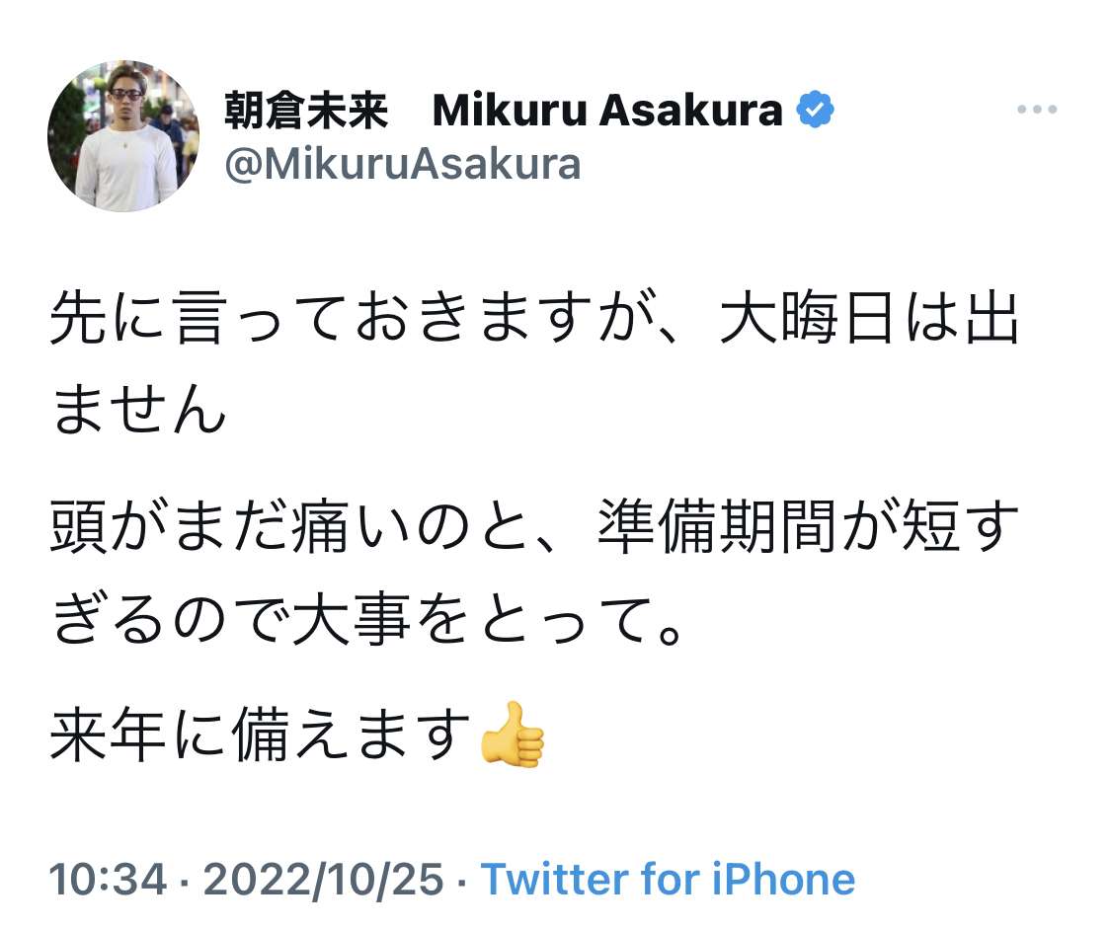The height and width of the screenshot is (930, 1111).
Task: Click the wrapped text ません
Action: click(x=139, y=409)
